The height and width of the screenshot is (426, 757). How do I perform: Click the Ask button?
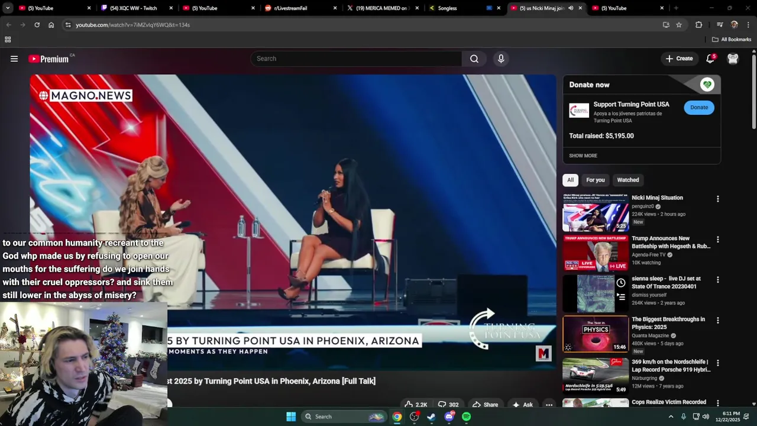coord(522,405)
